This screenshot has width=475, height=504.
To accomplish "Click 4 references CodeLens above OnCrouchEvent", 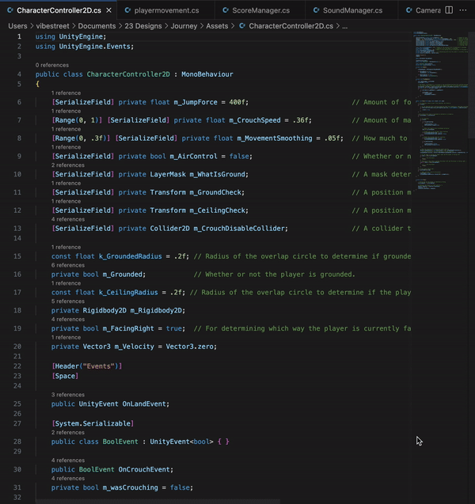I will [68, 460].
